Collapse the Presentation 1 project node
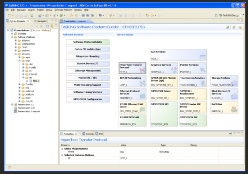The width and height of the screenshot is (248, 174). coord(8,30)
